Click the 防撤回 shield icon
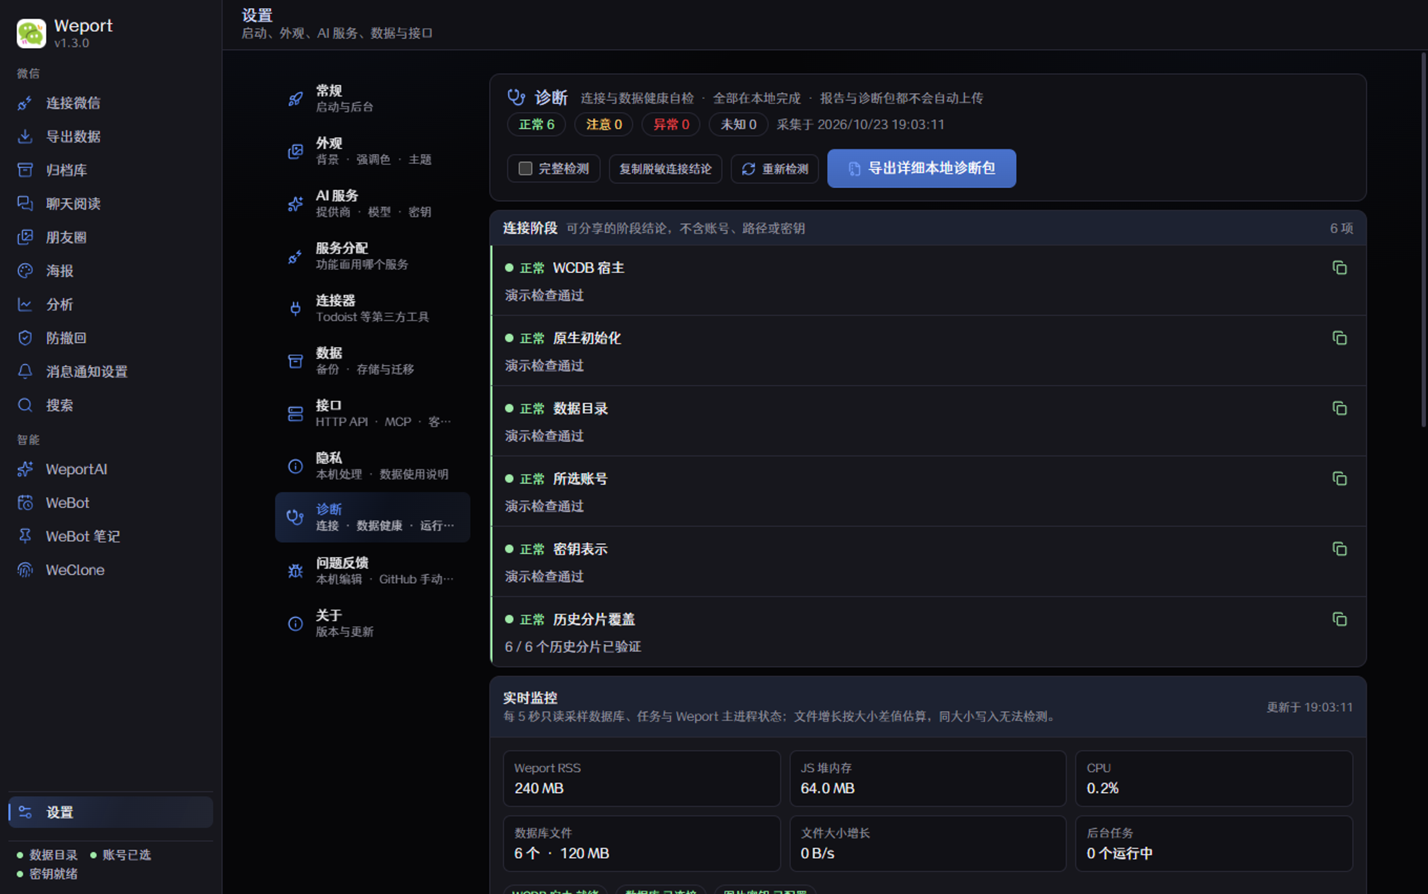The width and height of the screenshot is (1428, 894). coord(25,338)
